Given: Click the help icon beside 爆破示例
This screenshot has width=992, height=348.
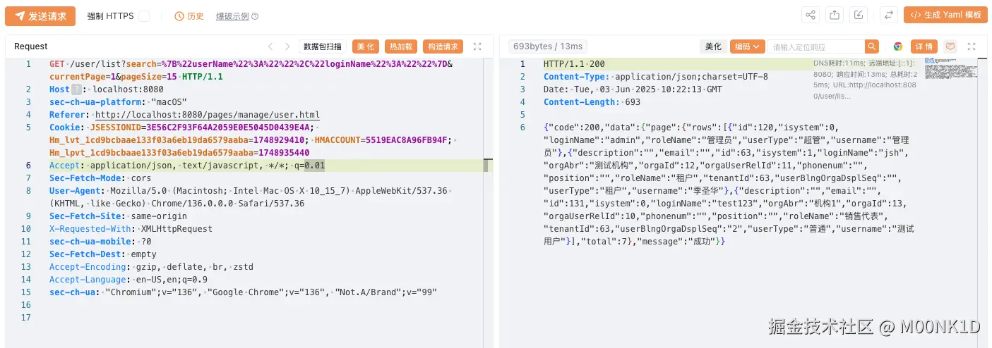Looking at the screenshot, I should [255, 16].
